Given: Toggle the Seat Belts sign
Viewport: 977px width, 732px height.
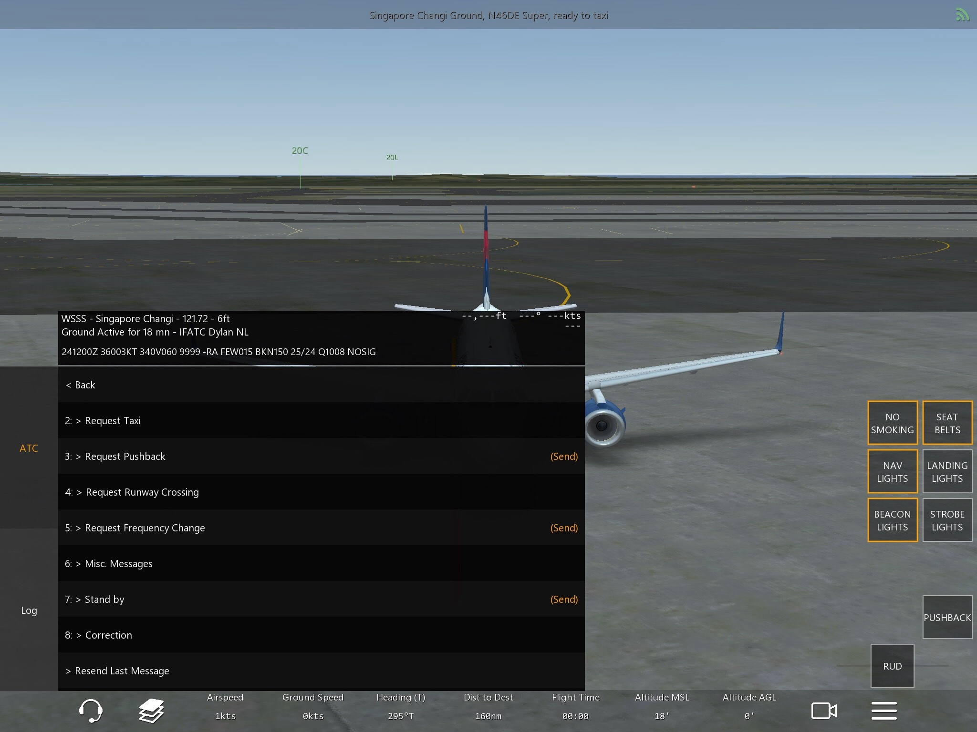Looking at the screenshot, I should coord(947,423).
